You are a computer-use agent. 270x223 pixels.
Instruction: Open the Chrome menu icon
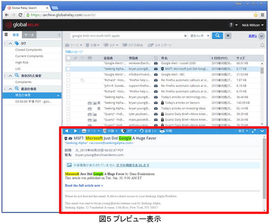[x=262, y=15]
